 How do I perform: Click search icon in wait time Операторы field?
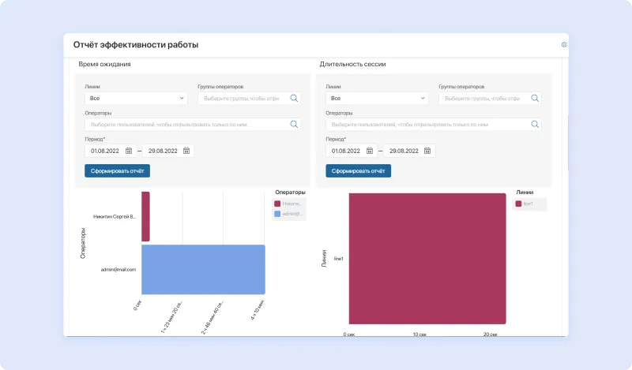pyautogui.click(x=294, y=125)
